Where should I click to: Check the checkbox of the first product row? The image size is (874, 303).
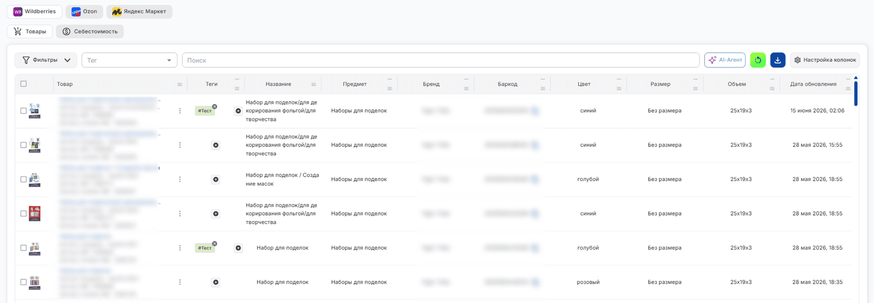click(x=23, y=111)
